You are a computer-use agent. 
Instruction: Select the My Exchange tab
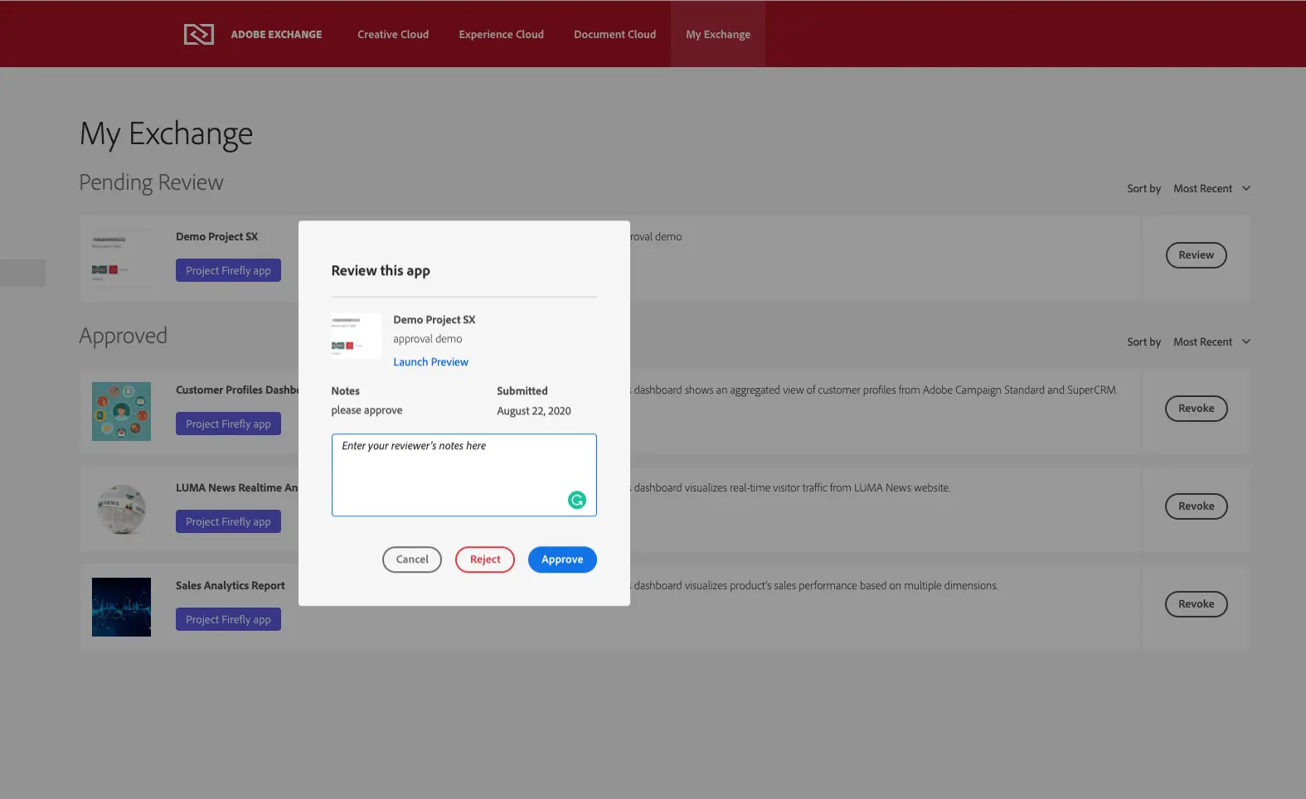717,35
